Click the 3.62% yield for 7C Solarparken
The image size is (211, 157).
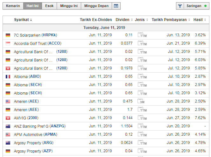200,35
